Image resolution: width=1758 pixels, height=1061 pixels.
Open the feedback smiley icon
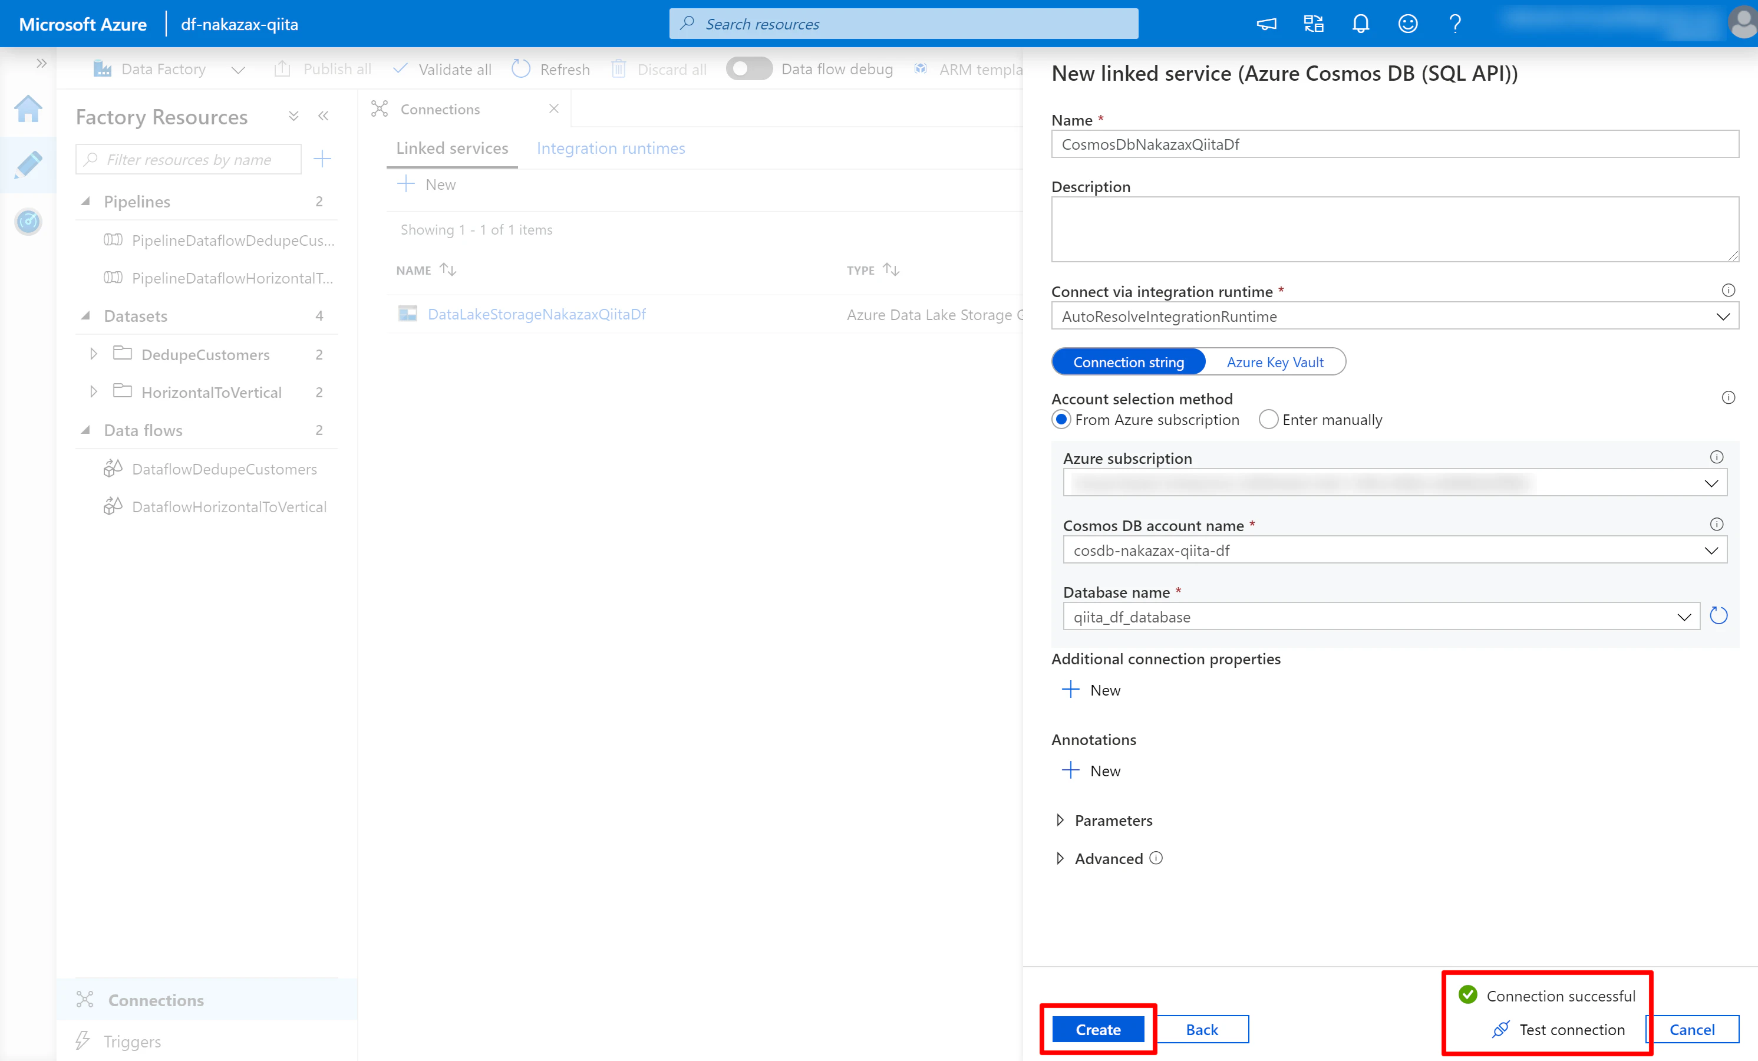point(1408,24)
